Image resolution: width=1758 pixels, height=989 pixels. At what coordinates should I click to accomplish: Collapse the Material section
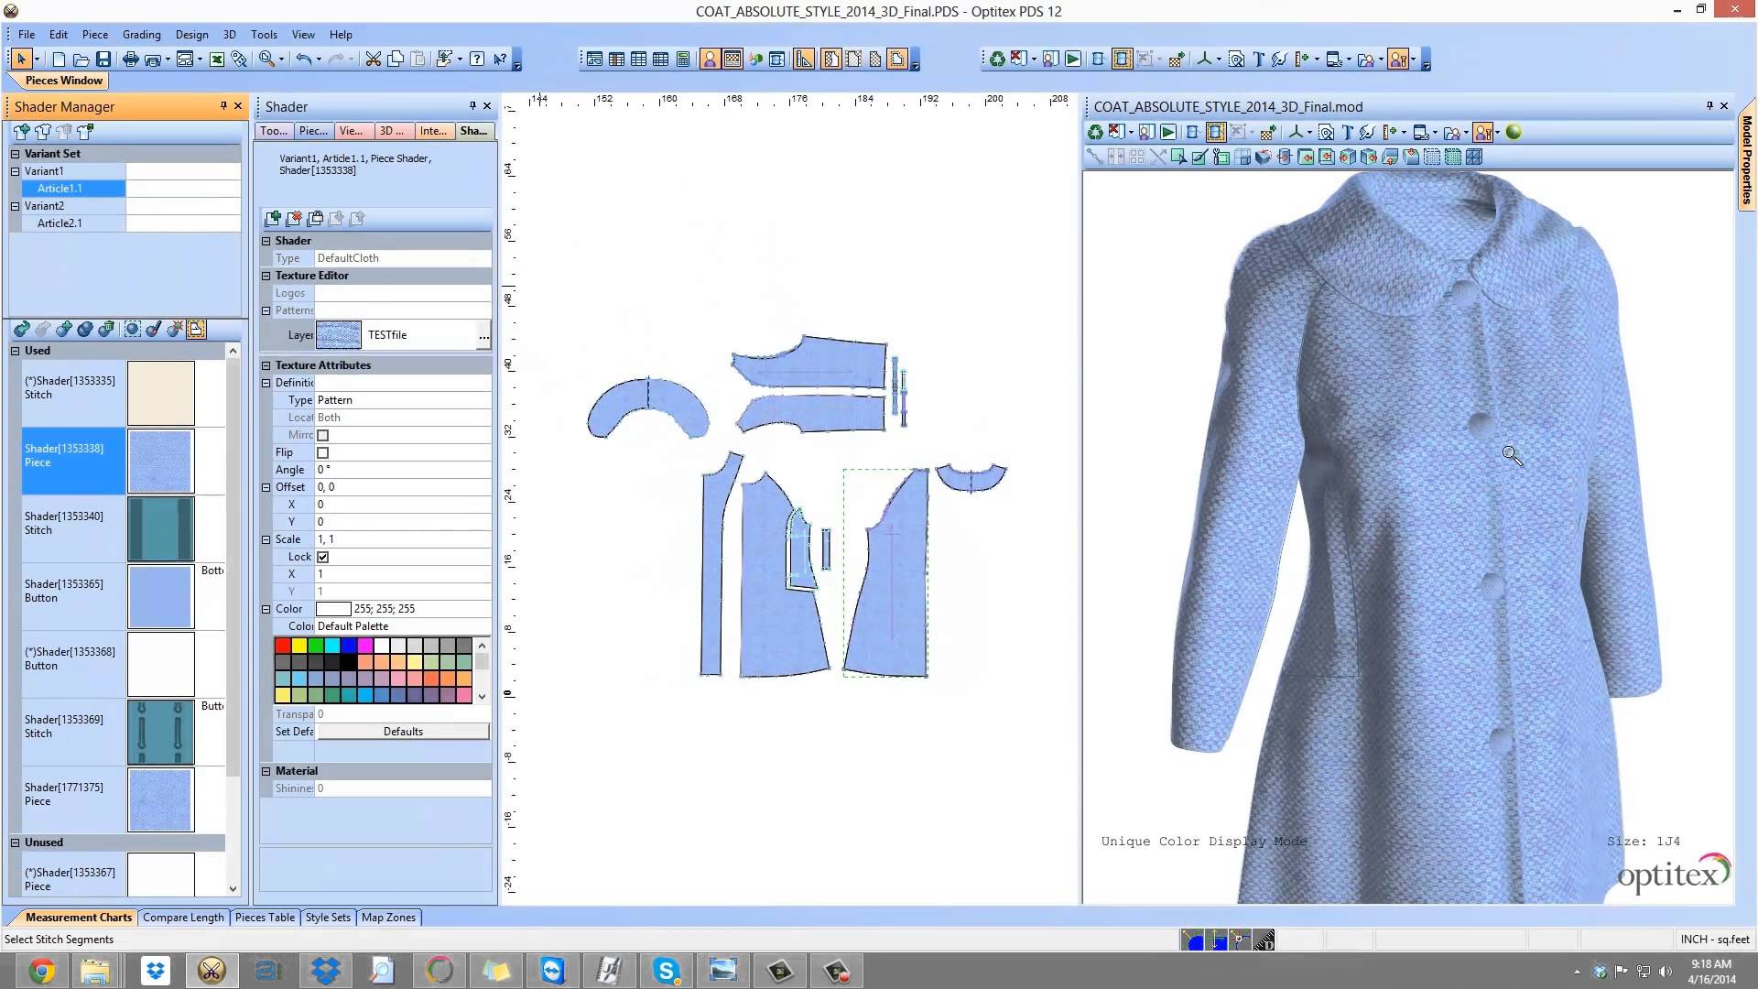point(266,771)
